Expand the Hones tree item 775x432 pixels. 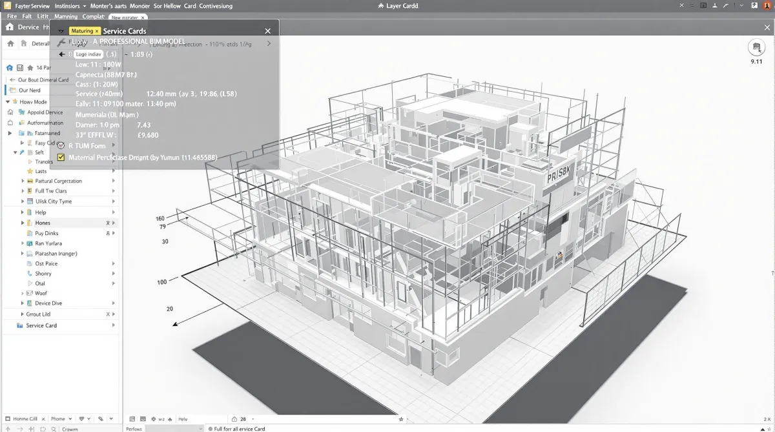click(x=22, y=223)
